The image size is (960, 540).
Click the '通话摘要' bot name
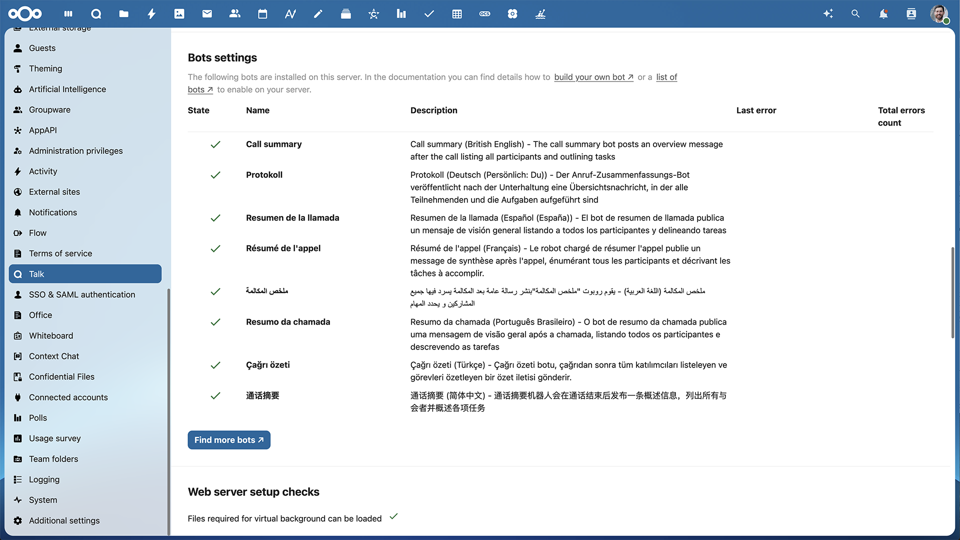[262, 395]
